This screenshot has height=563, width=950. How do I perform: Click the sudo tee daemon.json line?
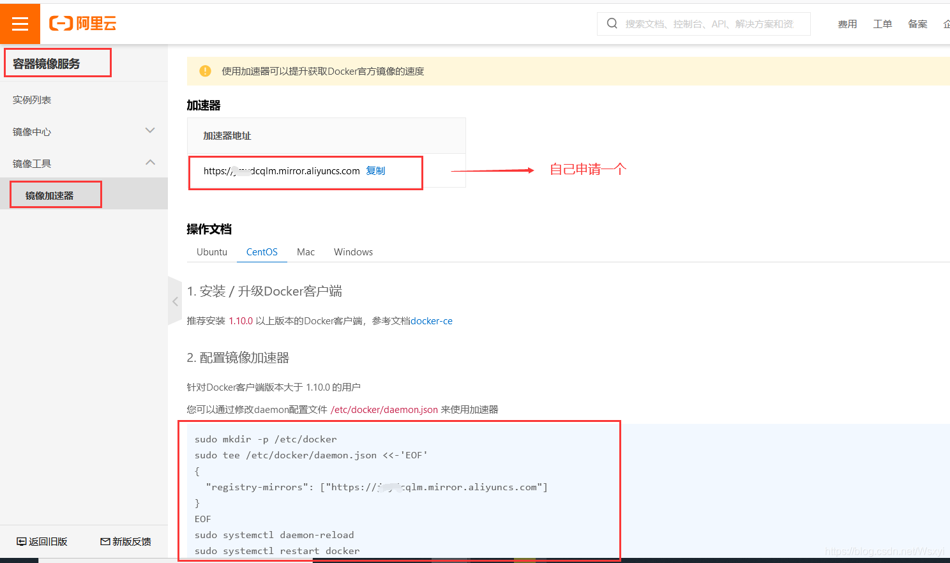(311, 455)
